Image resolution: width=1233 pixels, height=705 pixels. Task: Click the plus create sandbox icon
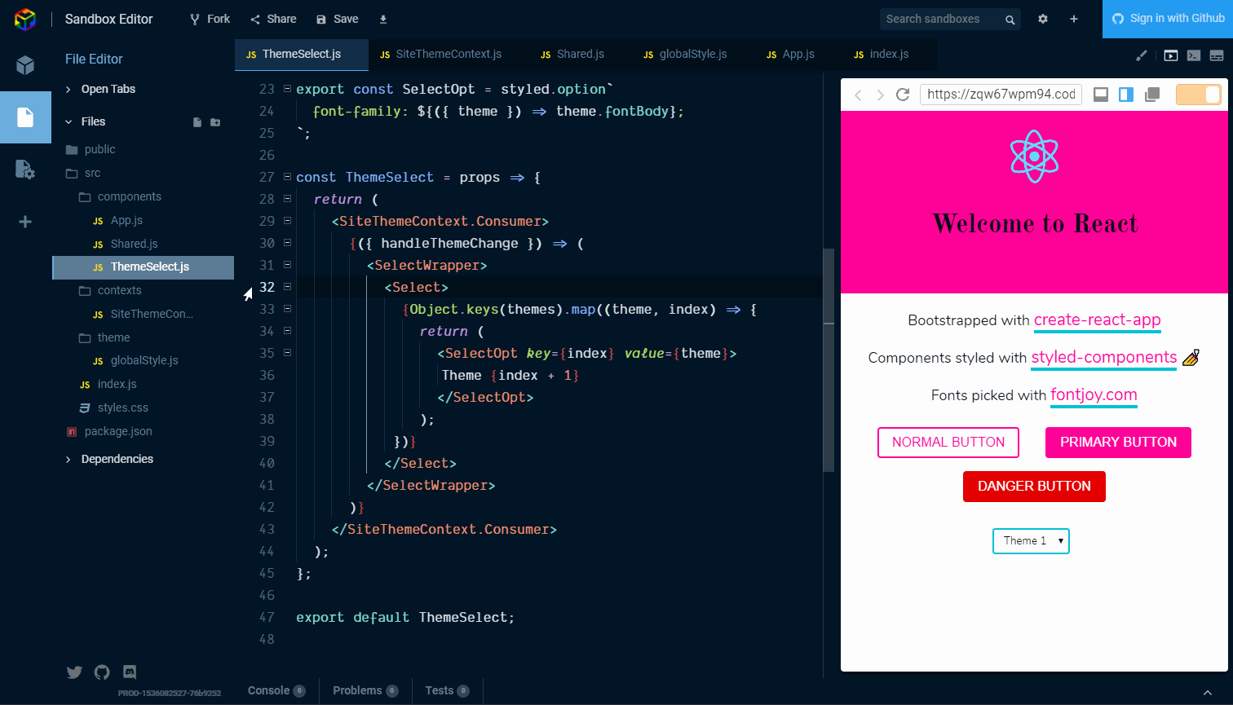(1074, 19)
